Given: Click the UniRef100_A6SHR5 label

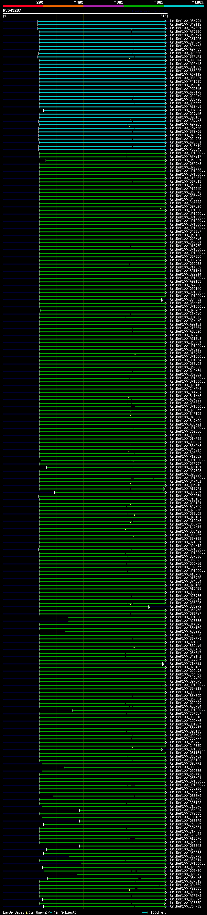Looking at the screenshot, I should 185,899.
